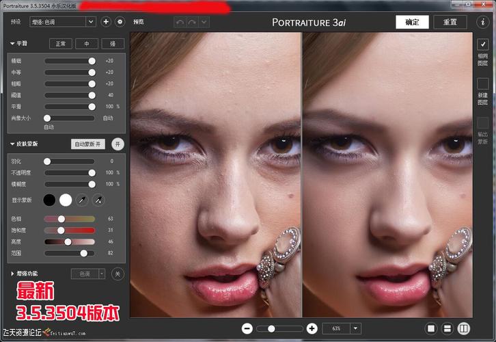Click the 粗略 slider handle
This screenshot has height=342, width=496.
tap(92, 83)
